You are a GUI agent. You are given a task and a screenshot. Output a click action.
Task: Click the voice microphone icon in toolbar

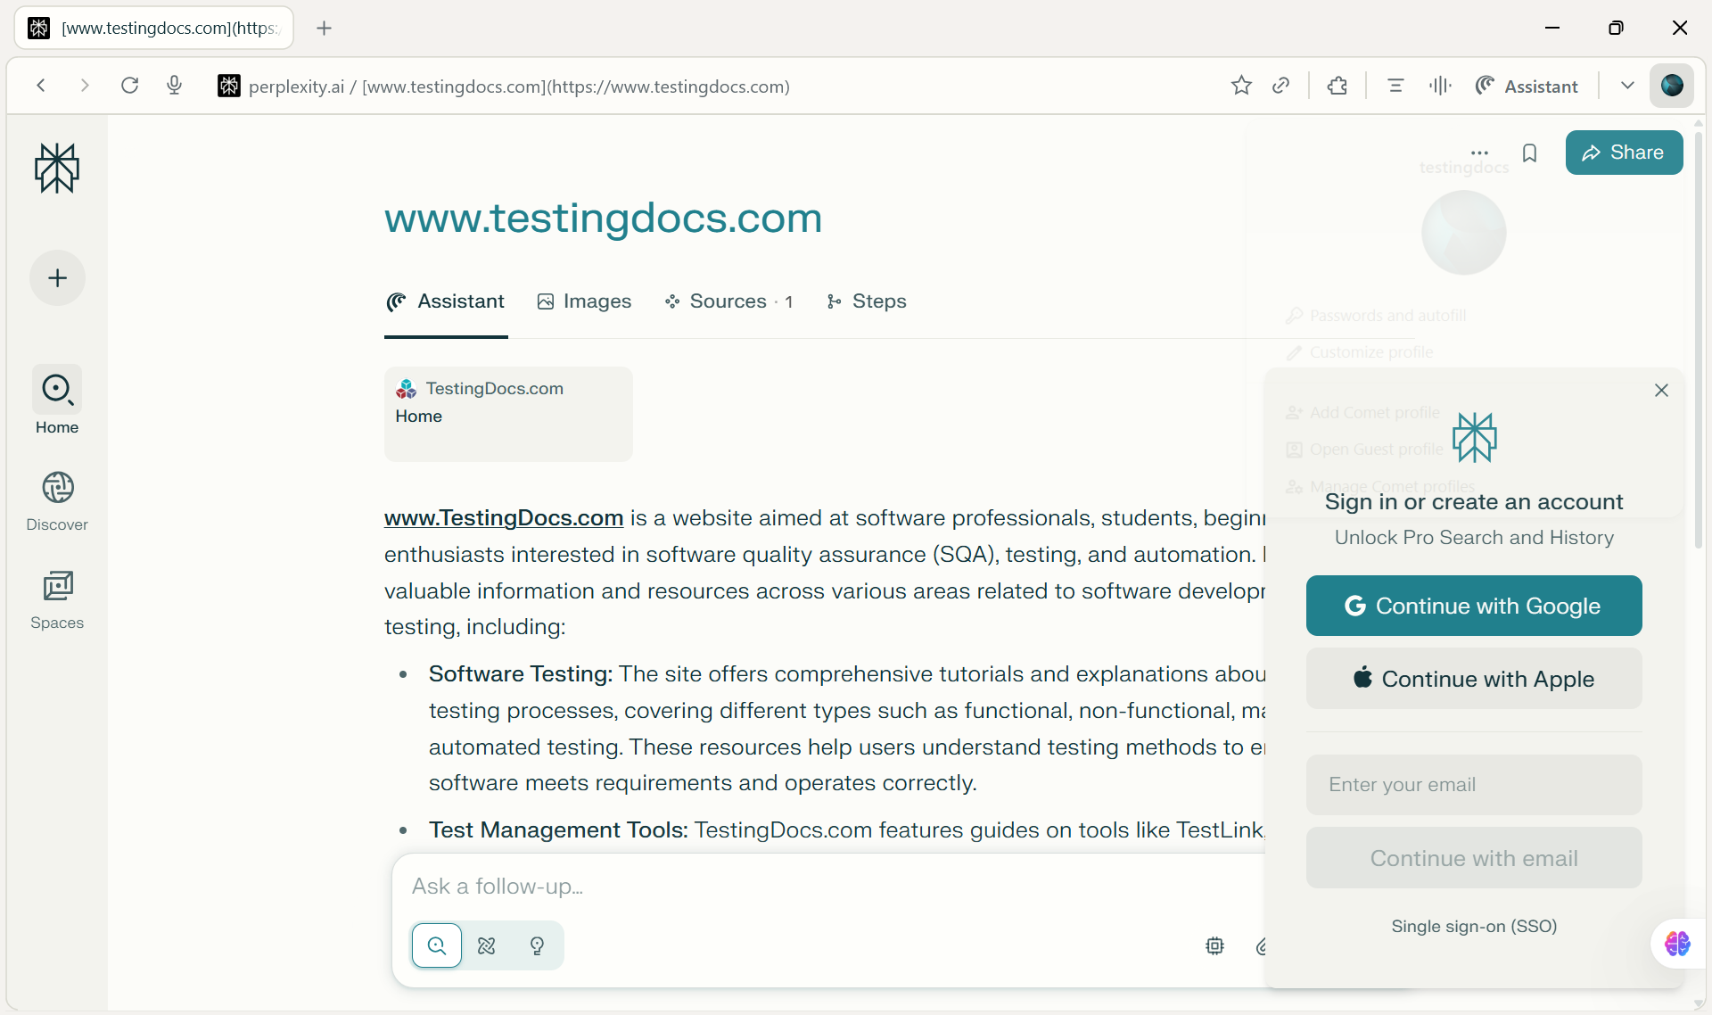[175, 86]
